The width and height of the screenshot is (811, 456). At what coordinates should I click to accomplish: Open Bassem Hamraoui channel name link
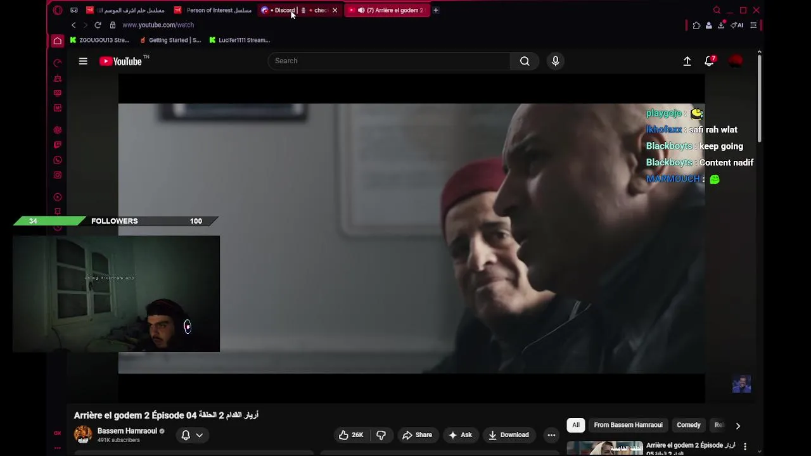click(127, 431)
